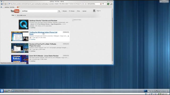Open 'Trolling the Windows Indian Phone Call Scam' link
Screen dimensions: 170x95
click(43, 33)
